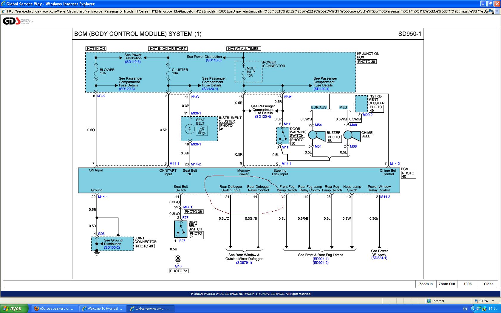Viewport: 501px width, 313px height.
Task: Click the M54 label above the buzzer
Action: (x=318, y=125)
